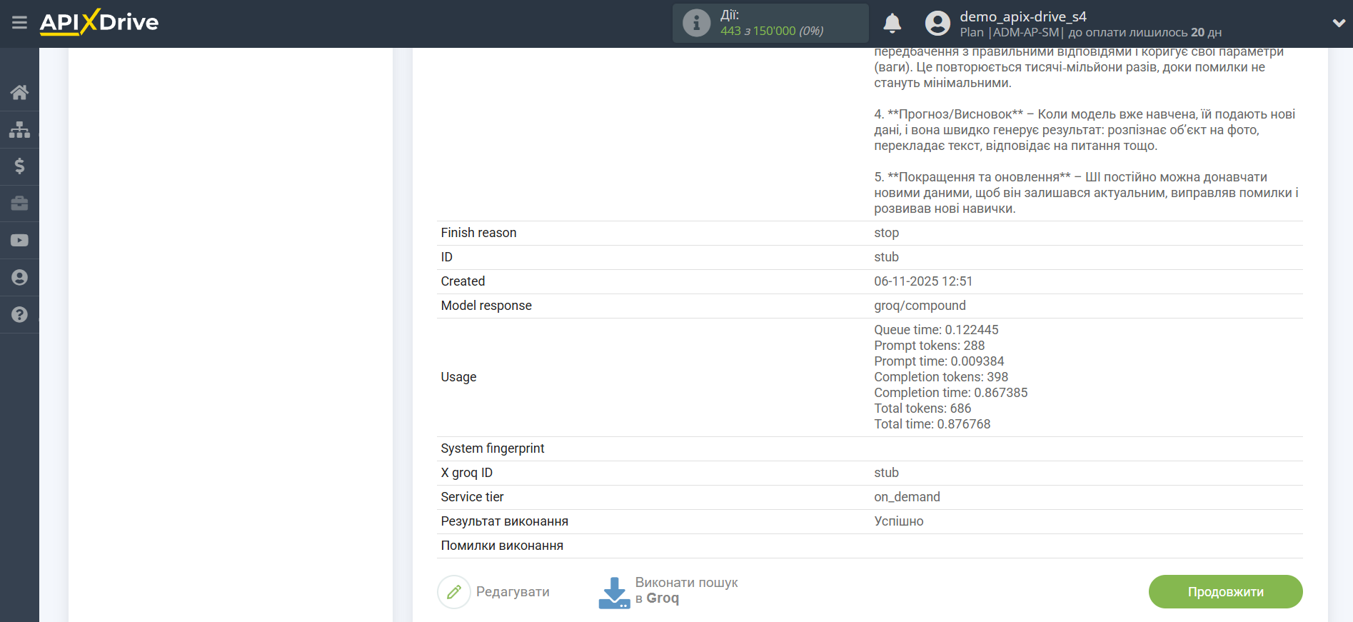
Task: Select the Queue time: 0.122445 line
Action: 936,330
